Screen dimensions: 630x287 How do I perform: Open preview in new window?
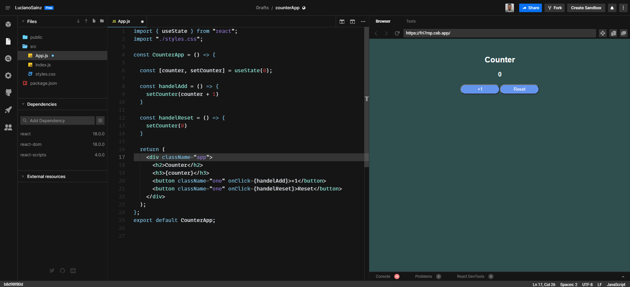[x=624, y=33]
